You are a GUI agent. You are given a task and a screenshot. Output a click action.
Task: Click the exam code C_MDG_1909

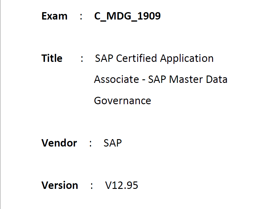[x=127, y=16]
